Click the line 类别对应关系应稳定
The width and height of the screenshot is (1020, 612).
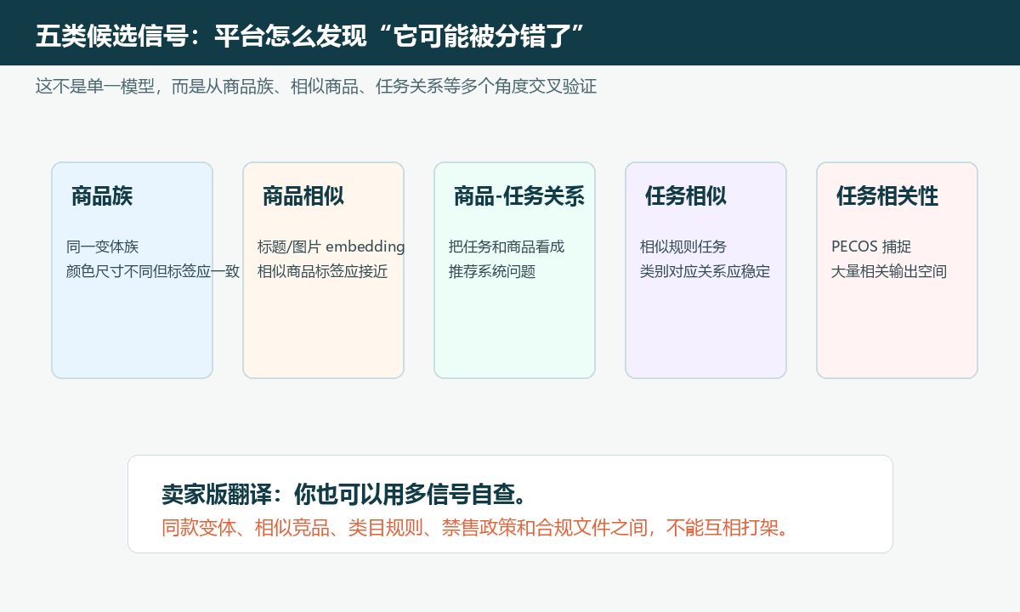click(x=705, y=272)
